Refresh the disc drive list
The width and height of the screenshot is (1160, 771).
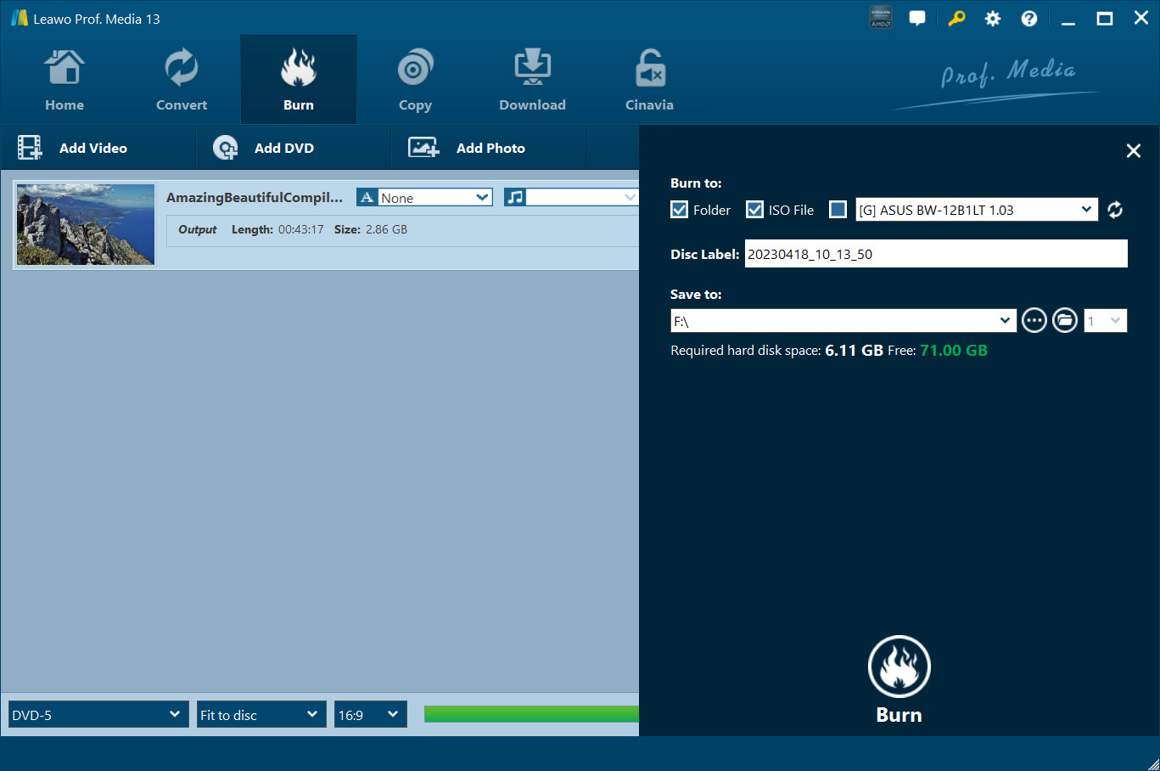click(x=1115, y=210)
